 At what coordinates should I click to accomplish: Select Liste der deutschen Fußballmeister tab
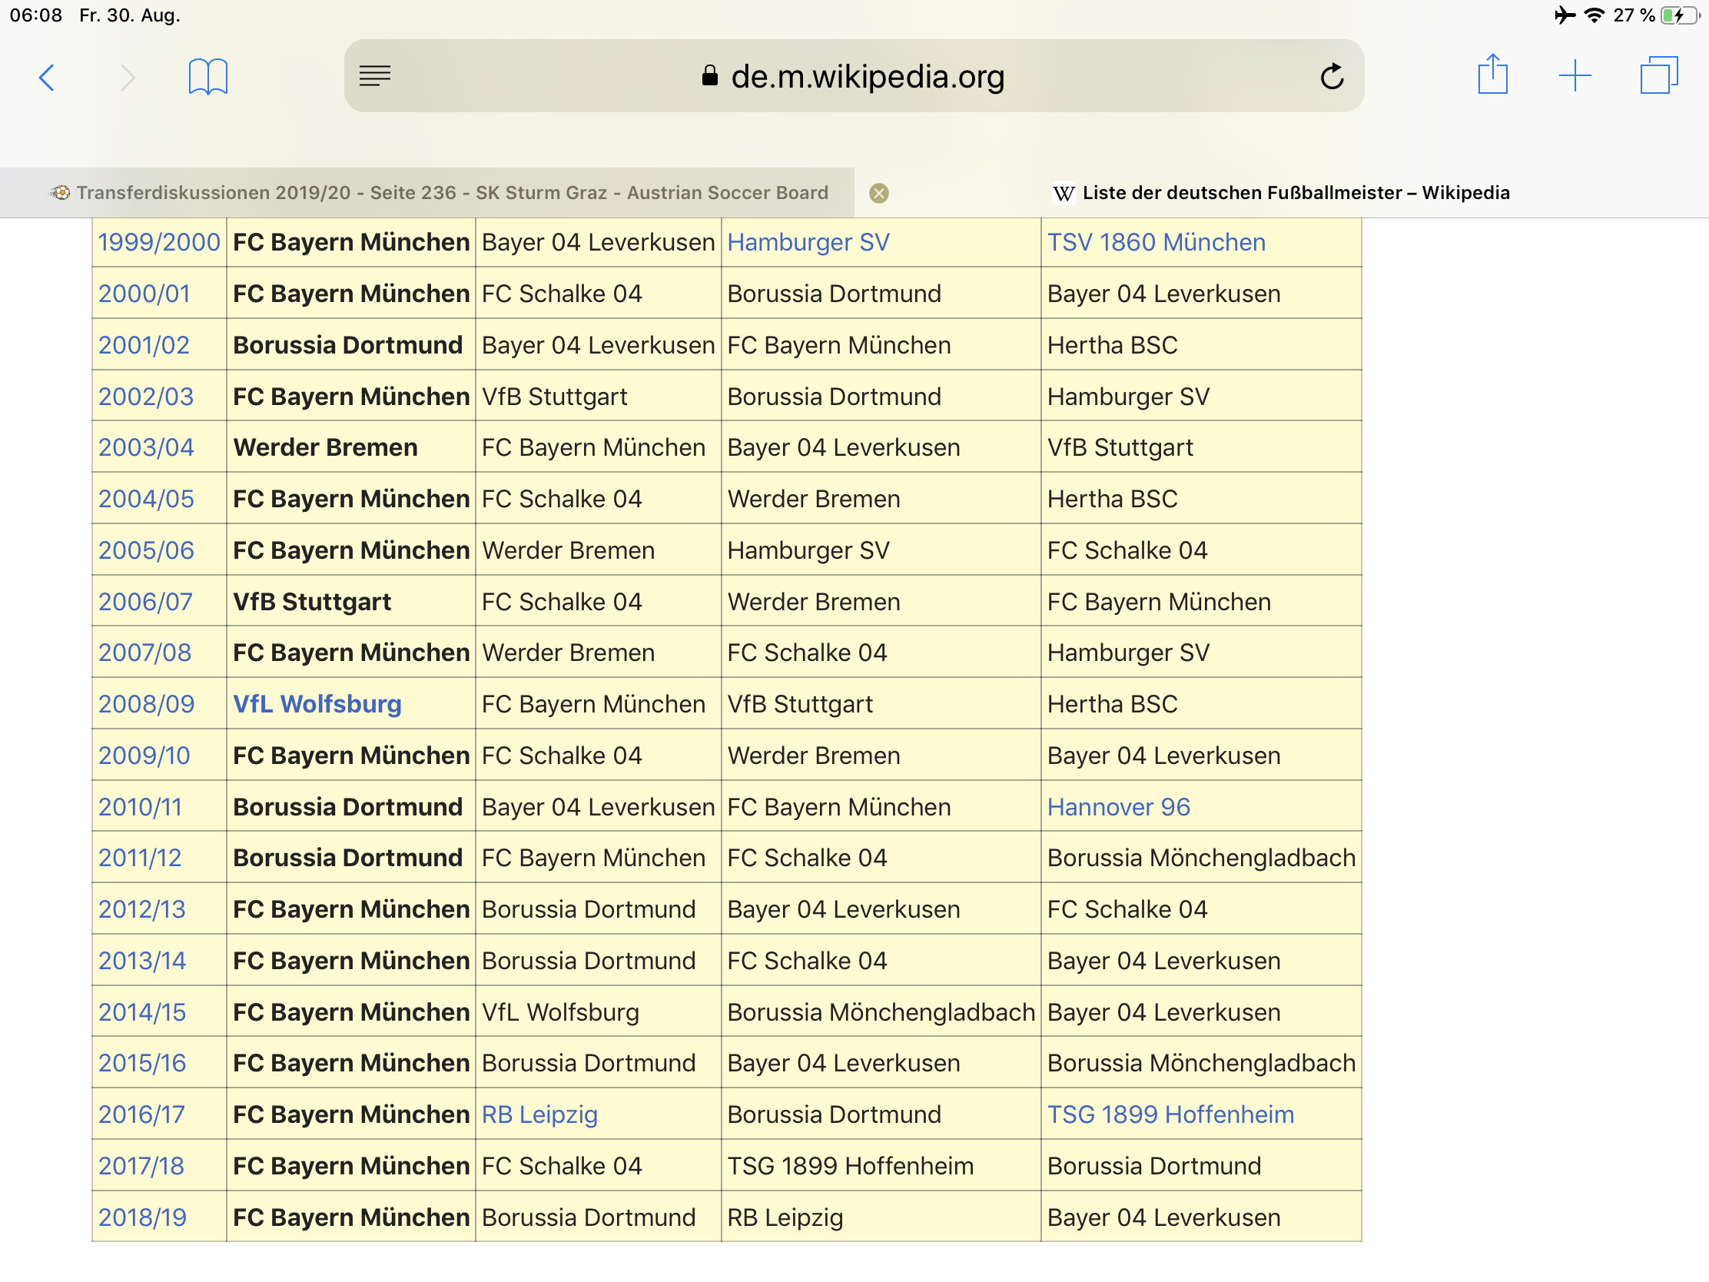(1281, 193)
